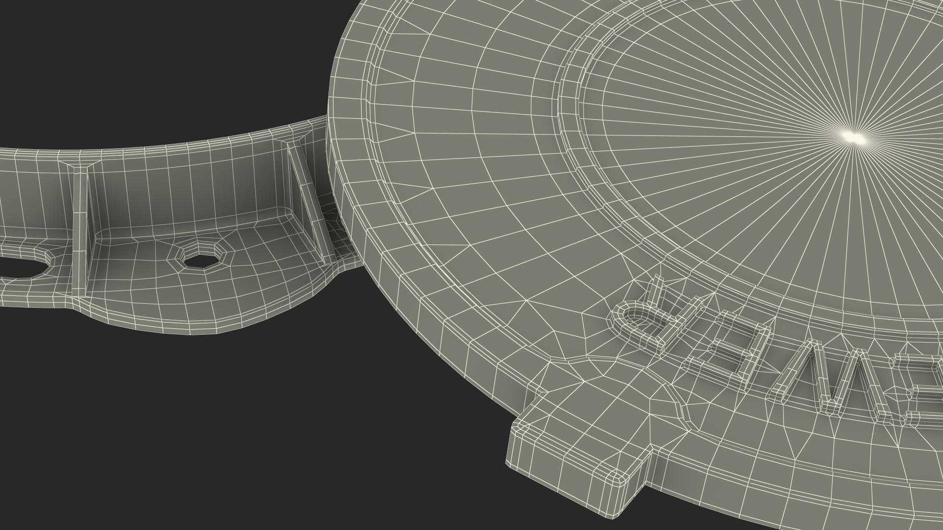Select the octagonal bolt hole in the bracket

click(200, 260)
